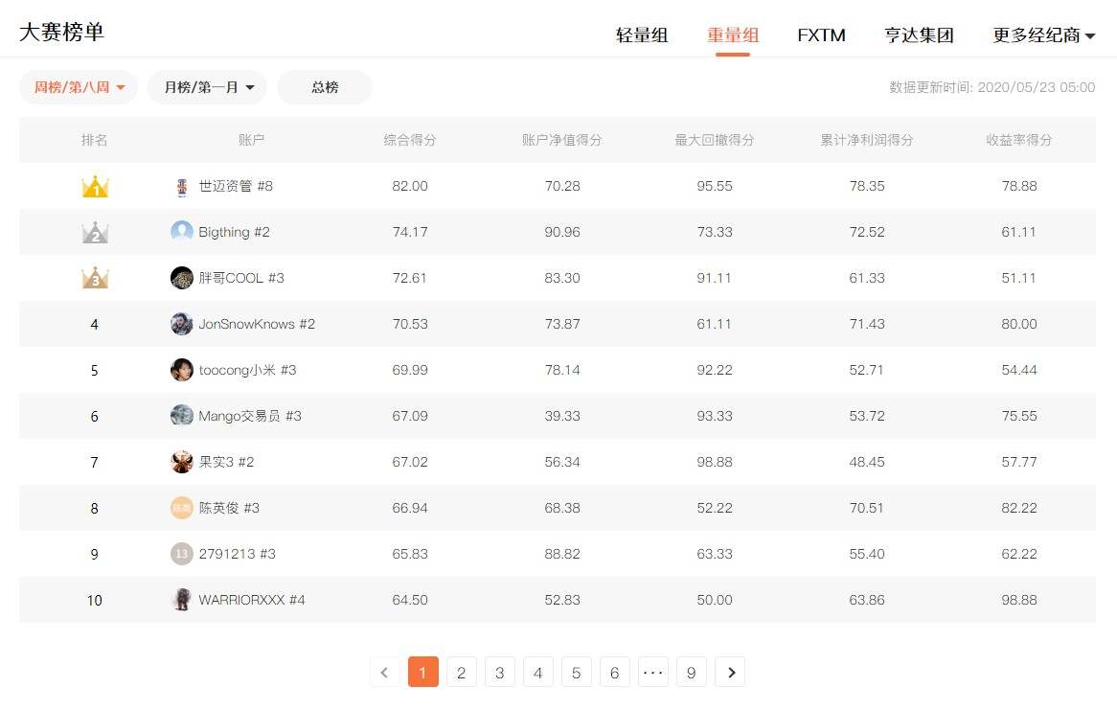Click the 累计净利润得分 column header
This screenshot has width=1117, height=710.
tap(867, 140)
